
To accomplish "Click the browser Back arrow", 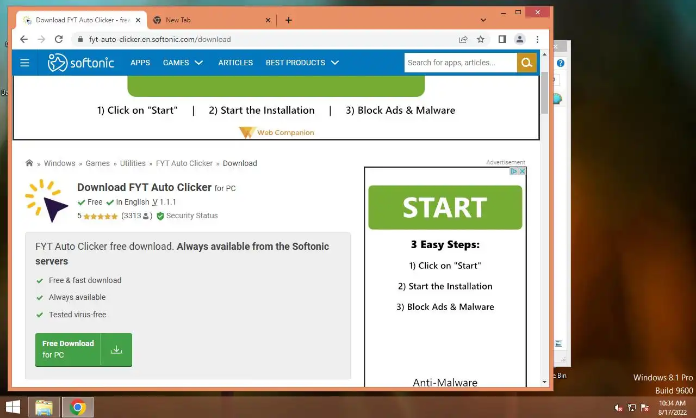I will pos(23,39).
